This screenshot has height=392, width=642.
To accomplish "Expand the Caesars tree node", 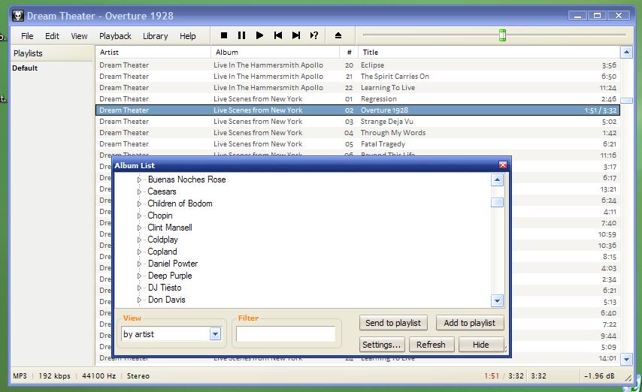I will (139, 191).
